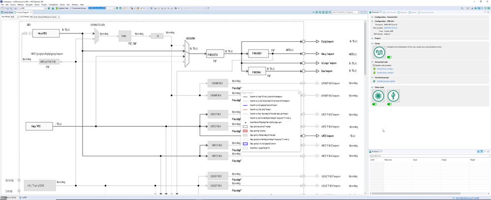Image resolution: width=491 pixels, height=200 pixels.
Task: Open the USB tool icon under Other tools
Action: 393,96
